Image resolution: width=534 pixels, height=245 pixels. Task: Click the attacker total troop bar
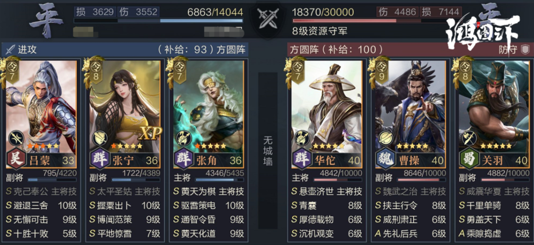(x=158, y=21)
